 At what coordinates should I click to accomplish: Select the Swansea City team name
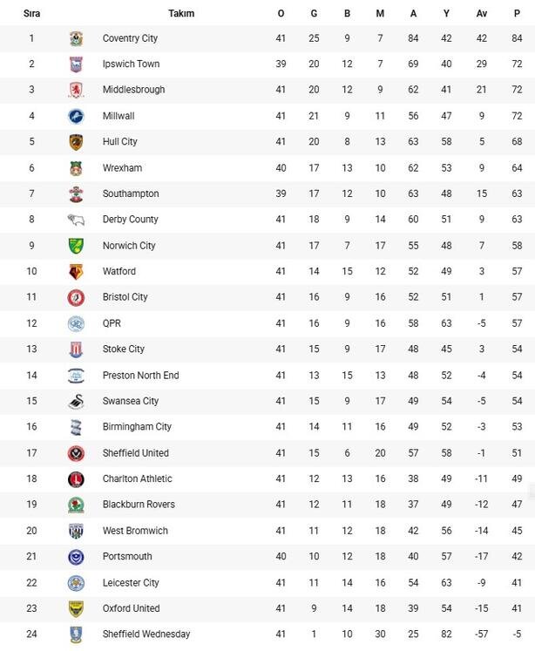click(131, 401)
